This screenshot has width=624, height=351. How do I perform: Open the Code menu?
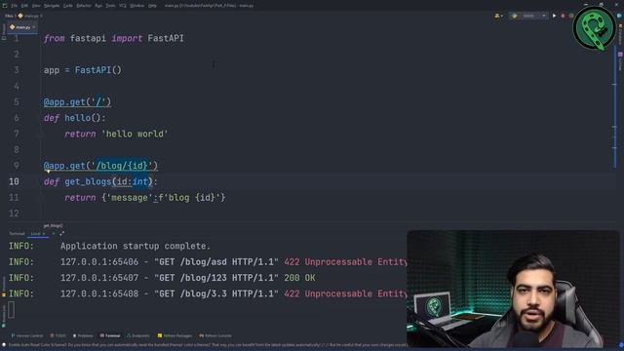tap(67, 6)
